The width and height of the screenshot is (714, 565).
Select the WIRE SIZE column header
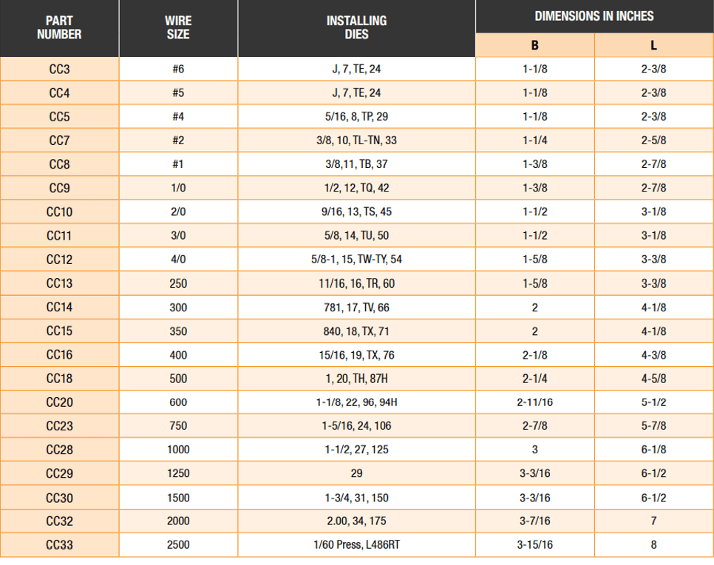178,28
